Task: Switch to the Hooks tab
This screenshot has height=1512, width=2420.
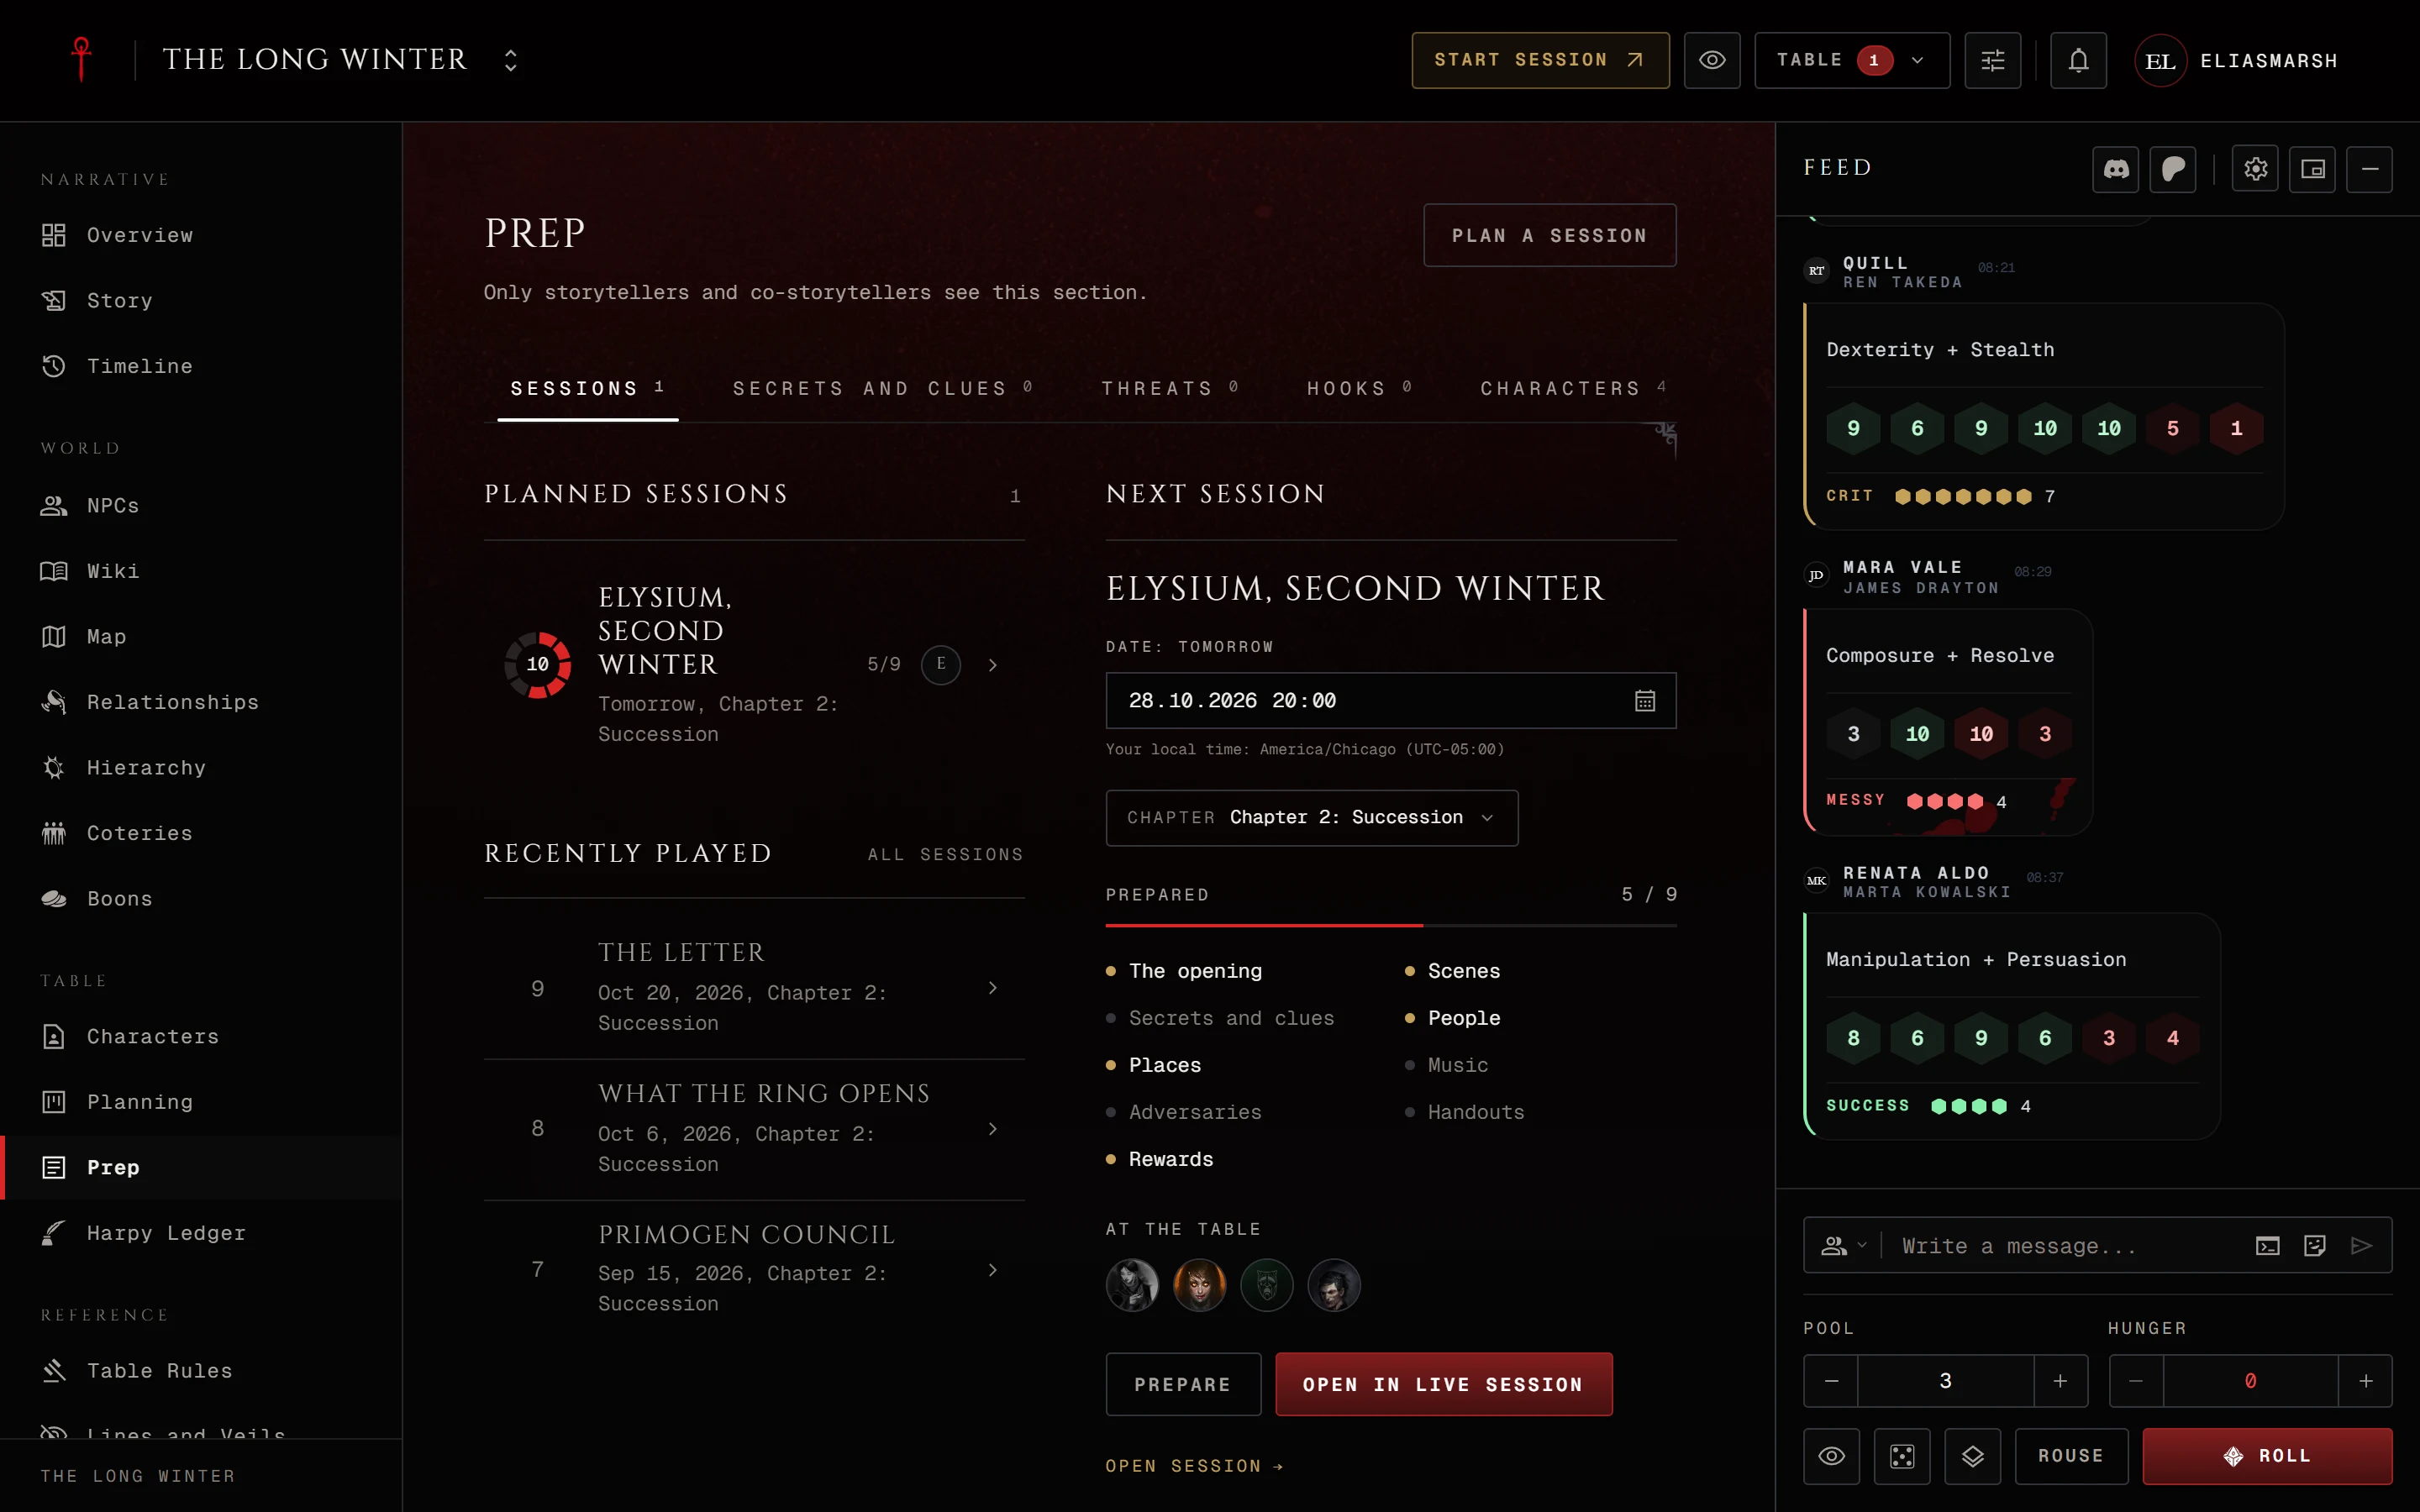Action: point(1359,388)
